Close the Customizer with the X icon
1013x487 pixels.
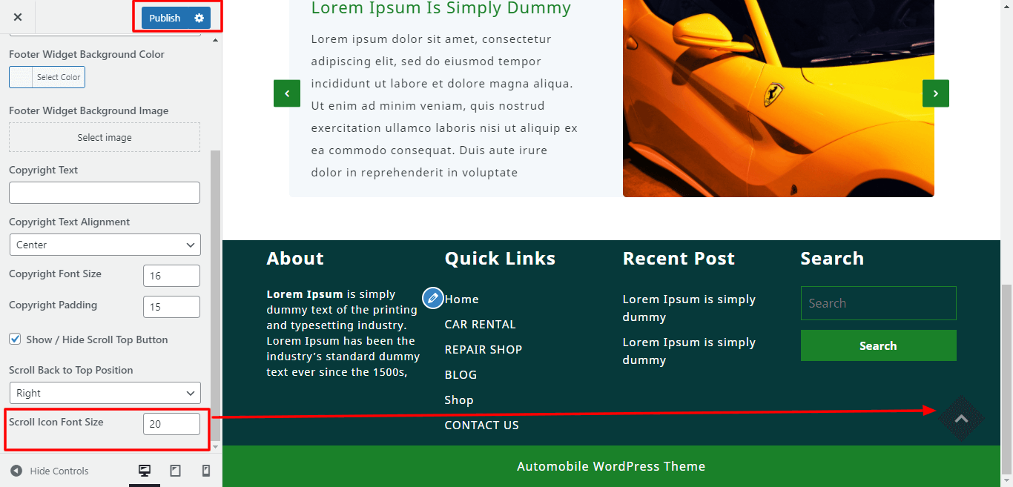(x=18, y=17)
